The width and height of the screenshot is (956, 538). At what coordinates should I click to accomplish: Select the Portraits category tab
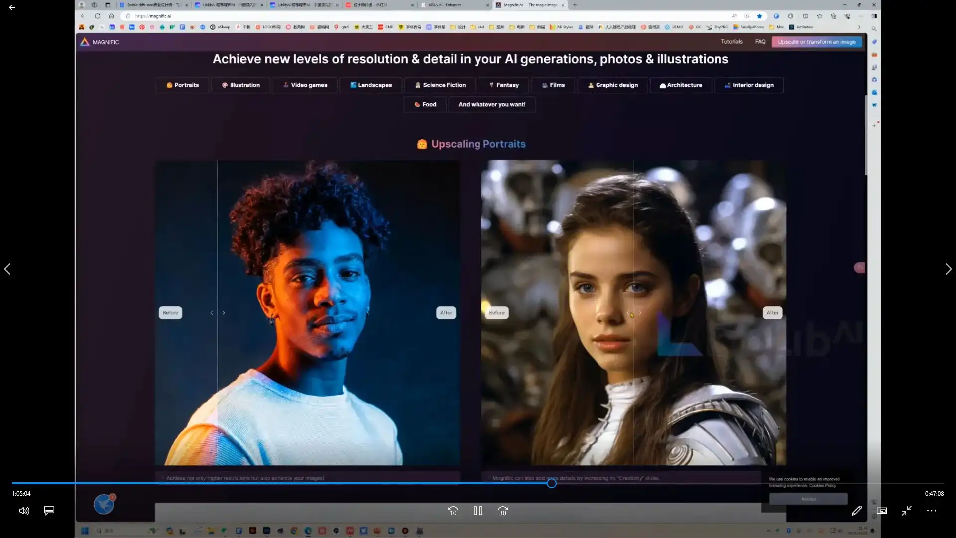[183, 85]
